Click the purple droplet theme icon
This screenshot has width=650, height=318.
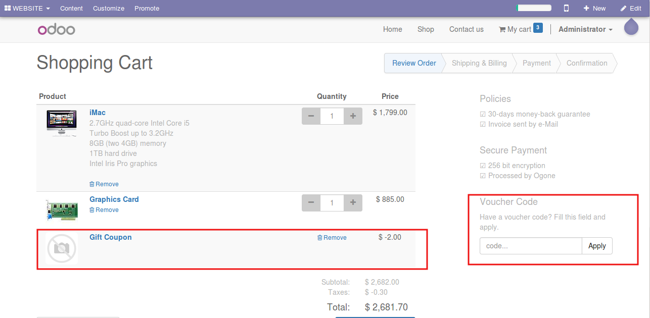point(631,27)
